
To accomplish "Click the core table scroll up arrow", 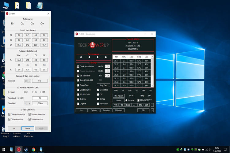I will (152, 56).
